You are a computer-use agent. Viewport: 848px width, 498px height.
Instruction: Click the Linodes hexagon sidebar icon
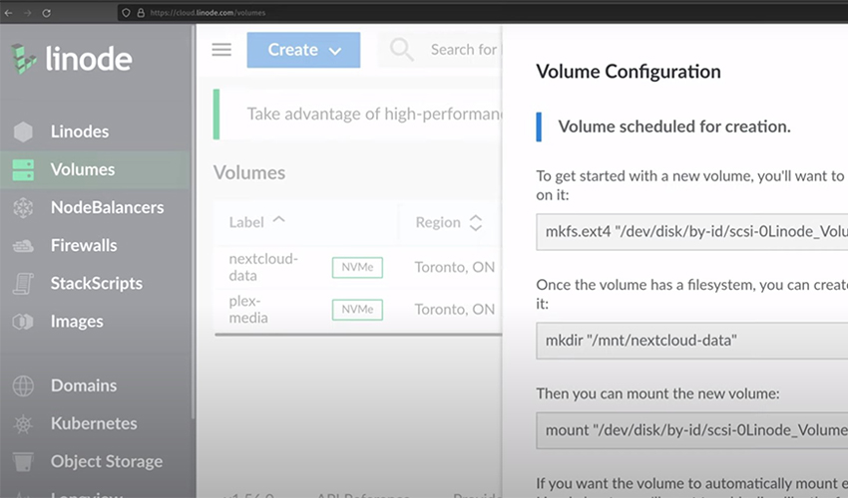click(x=23, y=131)
